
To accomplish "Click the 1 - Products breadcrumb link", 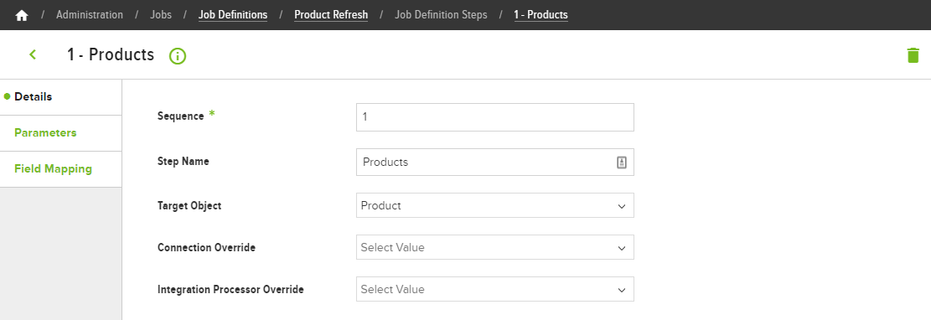I will click(540, 15).
